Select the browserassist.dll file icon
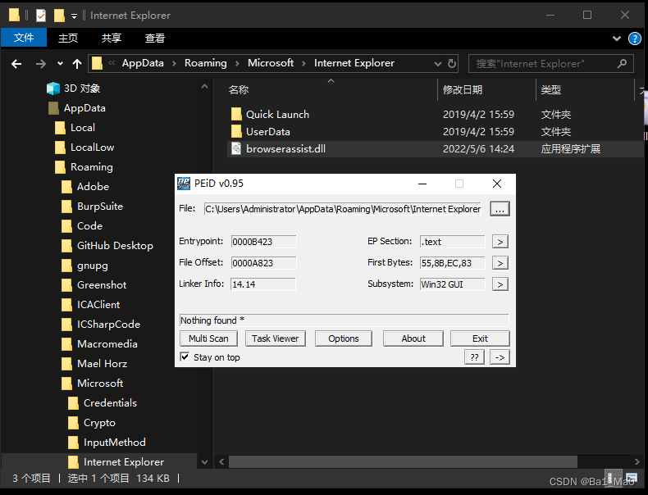This screenshot has width=648, height=495. [236, 148]
